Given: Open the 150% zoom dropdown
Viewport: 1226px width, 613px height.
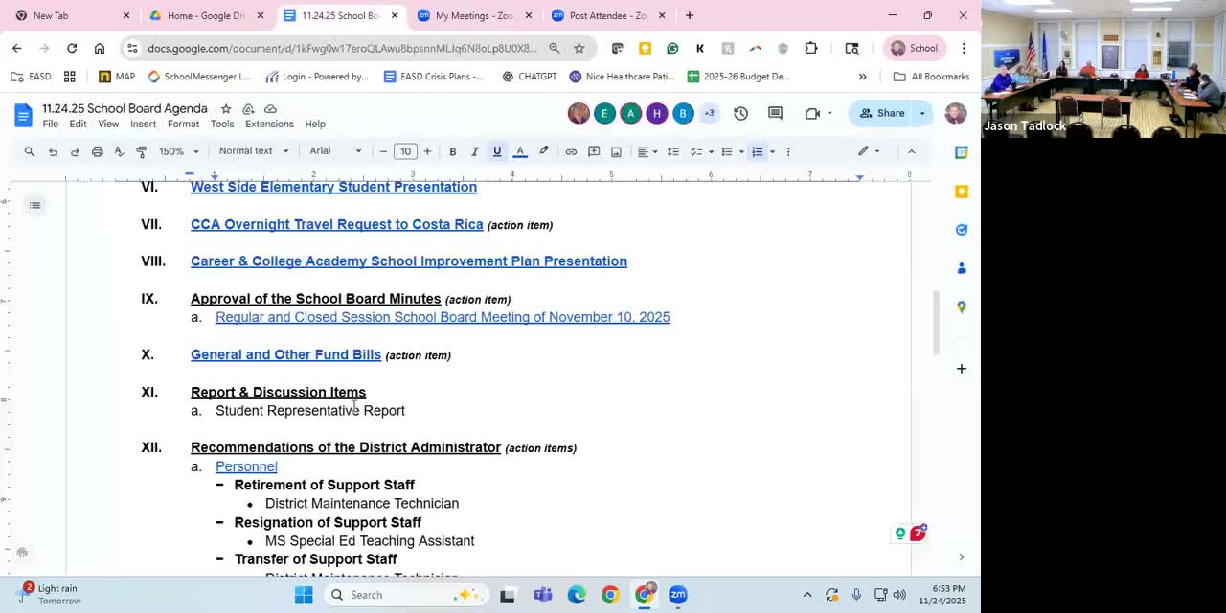Looking at the screenshot, I should click(178, 151).
